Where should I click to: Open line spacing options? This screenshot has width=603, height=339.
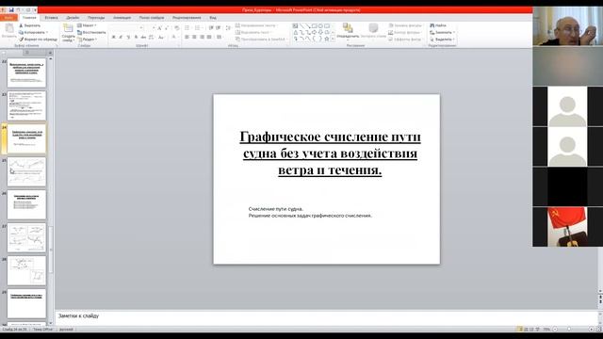[228, 28]
